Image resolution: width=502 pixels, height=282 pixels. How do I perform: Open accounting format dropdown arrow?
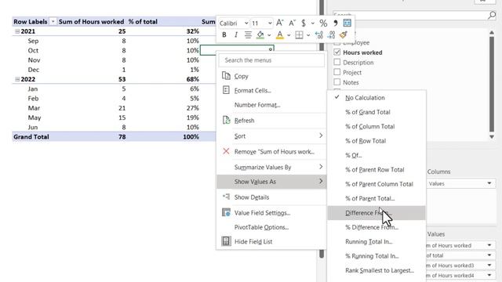pyautogui.click(x=312, y=23)
